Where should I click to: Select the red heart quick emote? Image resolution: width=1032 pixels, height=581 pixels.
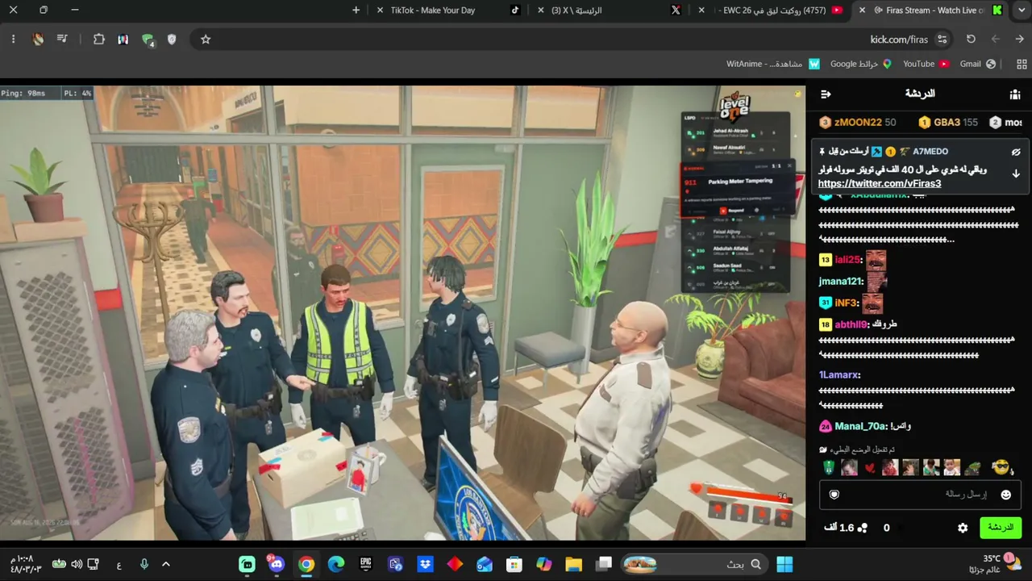(x=869, y=468)
